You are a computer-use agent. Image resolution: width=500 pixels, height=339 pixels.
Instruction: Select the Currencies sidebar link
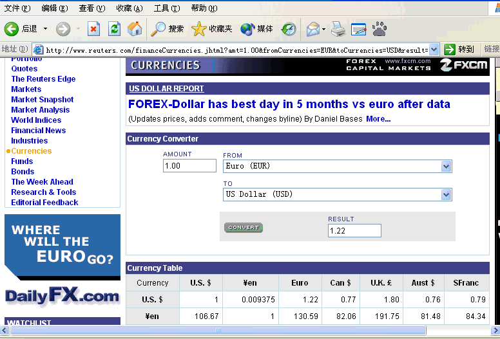(x=31, y=151)
